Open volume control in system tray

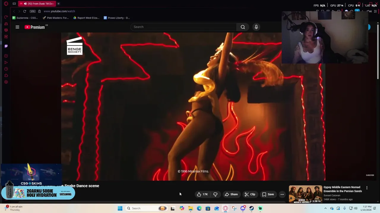(x=356, y=208)
